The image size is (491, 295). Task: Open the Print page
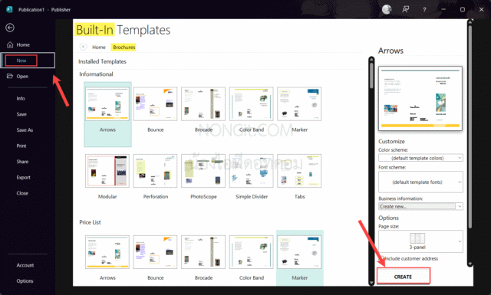pos(21,146)
